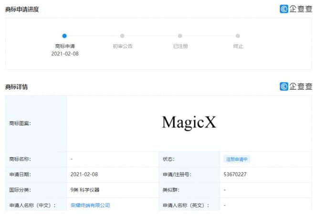
Task: Click the 企查查 logo beside 商标详情
Action: coord(296,86)
